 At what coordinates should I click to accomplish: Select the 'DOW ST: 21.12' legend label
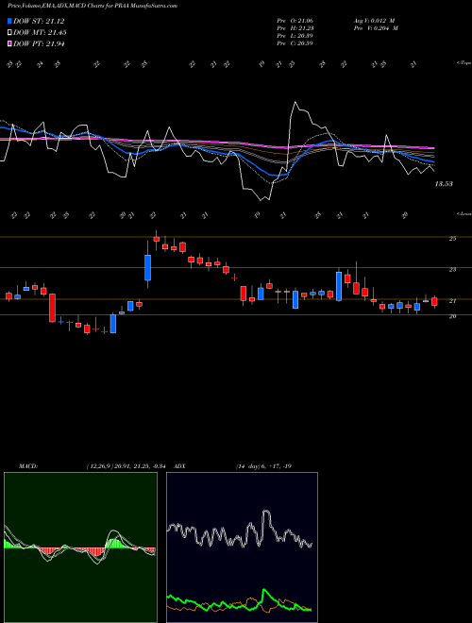coord(39,21)
